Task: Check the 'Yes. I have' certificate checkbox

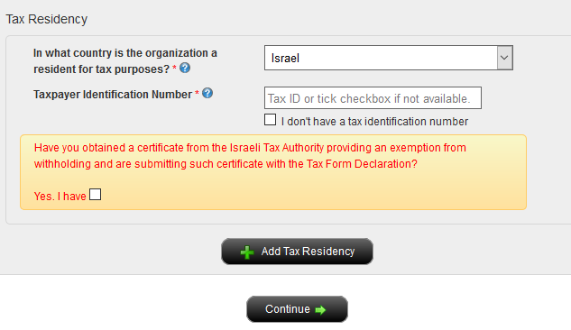Action: coord(95,195)
